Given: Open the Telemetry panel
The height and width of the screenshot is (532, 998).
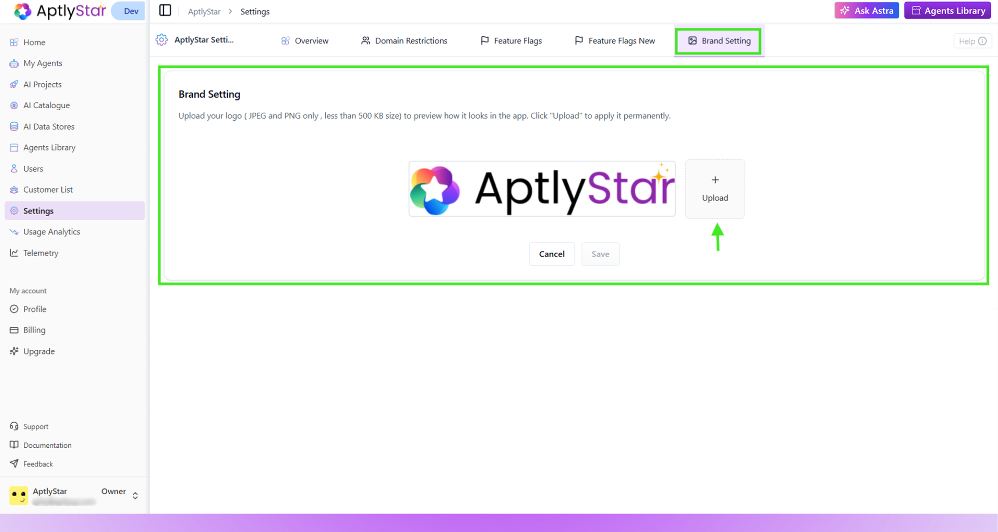Looking at the screenshot, I should pyautogui.click(x=41, y=253).
